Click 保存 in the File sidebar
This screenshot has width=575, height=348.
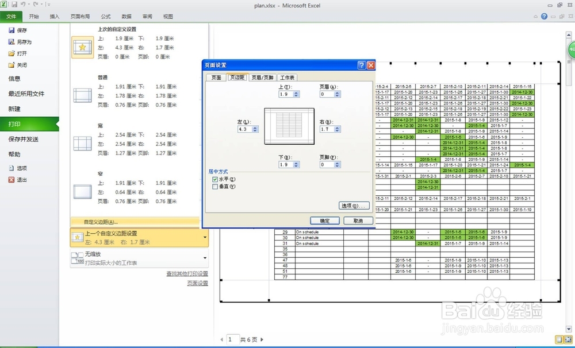(18, 30)
